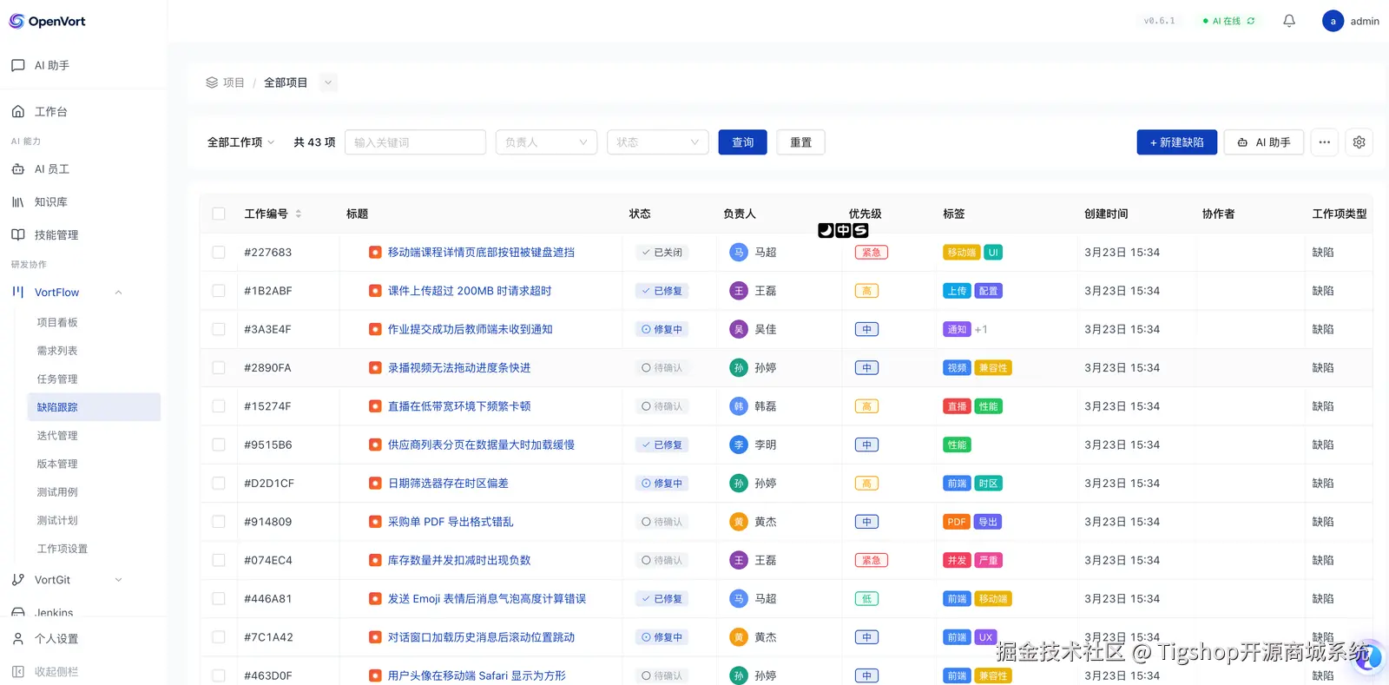Open status dropdown 已关闭 for #227683
This screenshot has width=1389, height=685.
pyautogui.click(x=662, y=253)
